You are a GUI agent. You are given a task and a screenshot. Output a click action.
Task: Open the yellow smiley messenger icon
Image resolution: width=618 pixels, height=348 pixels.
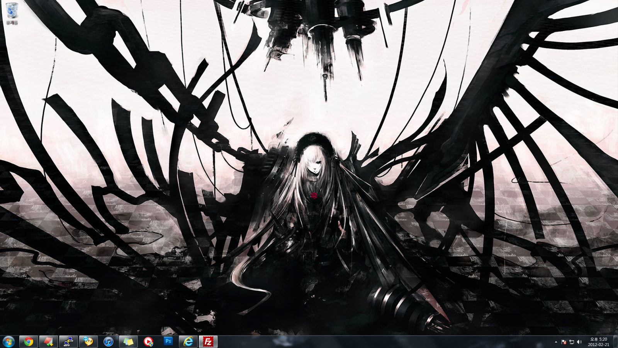click(x=88, y=341)
